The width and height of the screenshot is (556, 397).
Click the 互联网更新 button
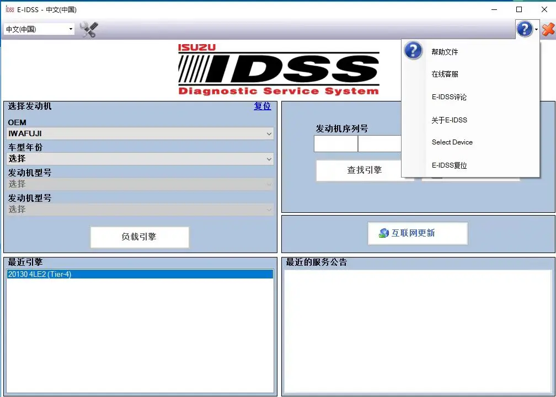pyautogui.click(x=418, y=233)
